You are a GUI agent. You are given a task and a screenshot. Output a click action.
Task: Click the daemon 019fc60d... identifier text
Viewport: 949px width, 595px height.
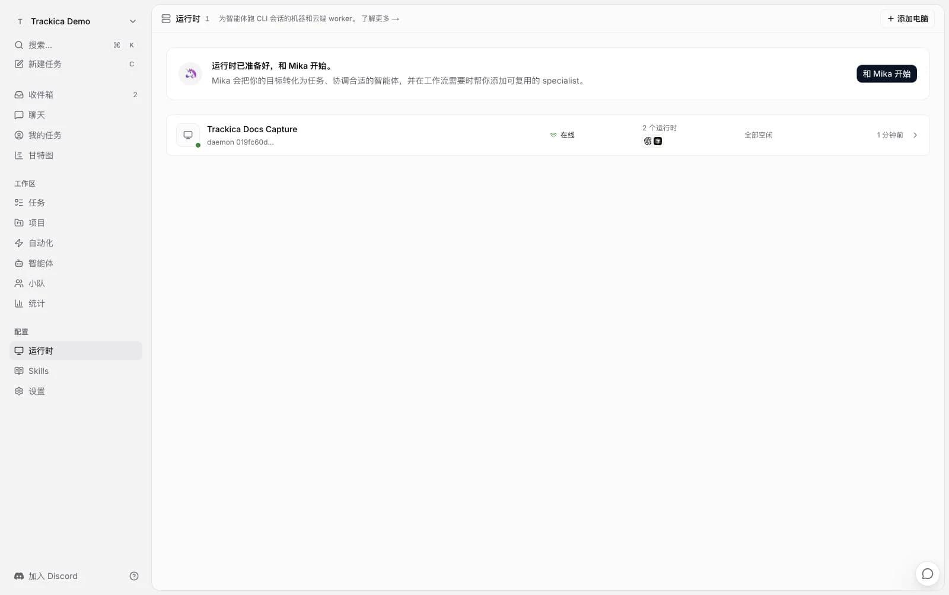click(240, 142)
